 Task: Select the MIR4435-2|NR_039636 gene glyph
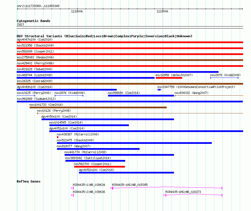(72, 195)
